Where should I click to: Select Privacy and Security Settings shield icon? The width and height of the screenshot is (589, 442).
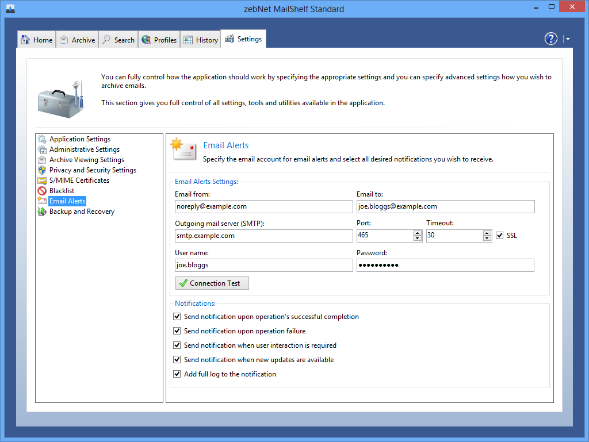(x=42, y=170)
